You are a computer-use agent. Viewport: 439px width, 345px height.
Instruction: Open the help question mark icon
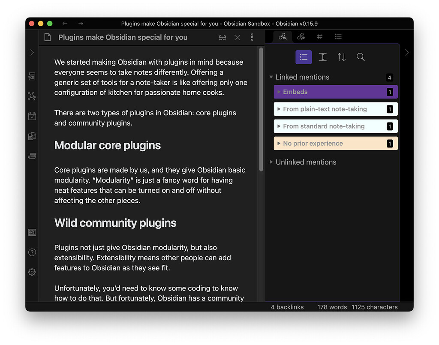[32, 252]
